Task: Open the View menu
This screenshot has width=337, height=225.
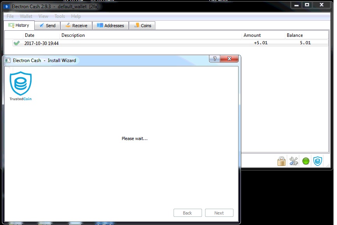Action: 43,16
